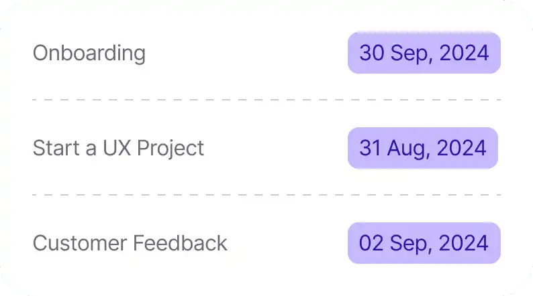Open the Start a UX Project item

118,148
